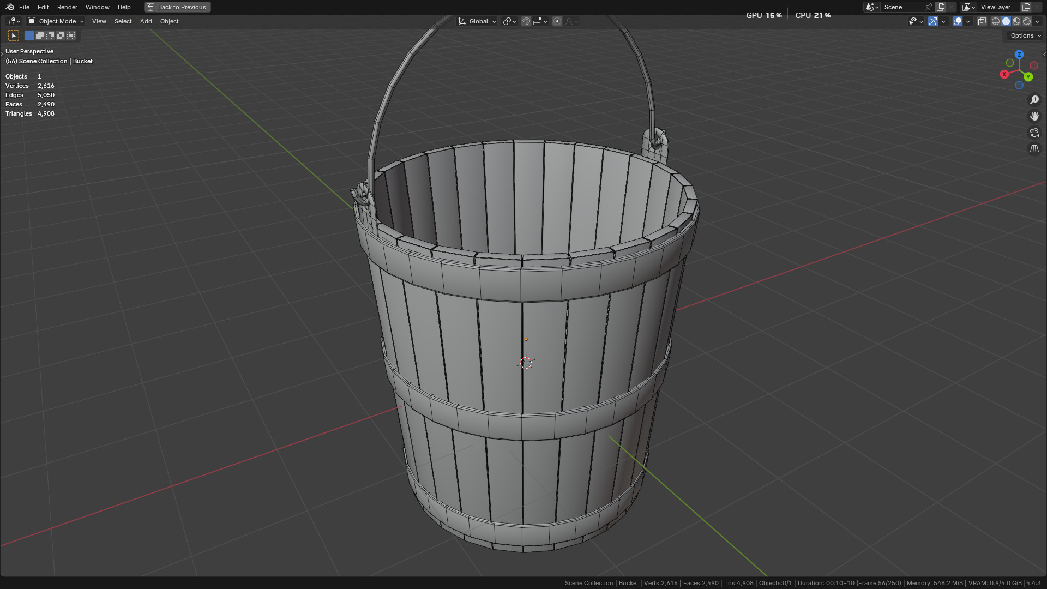Open object type visibility dropdown
This screenshot has width=1047, height=589.
tap(916, 21)
